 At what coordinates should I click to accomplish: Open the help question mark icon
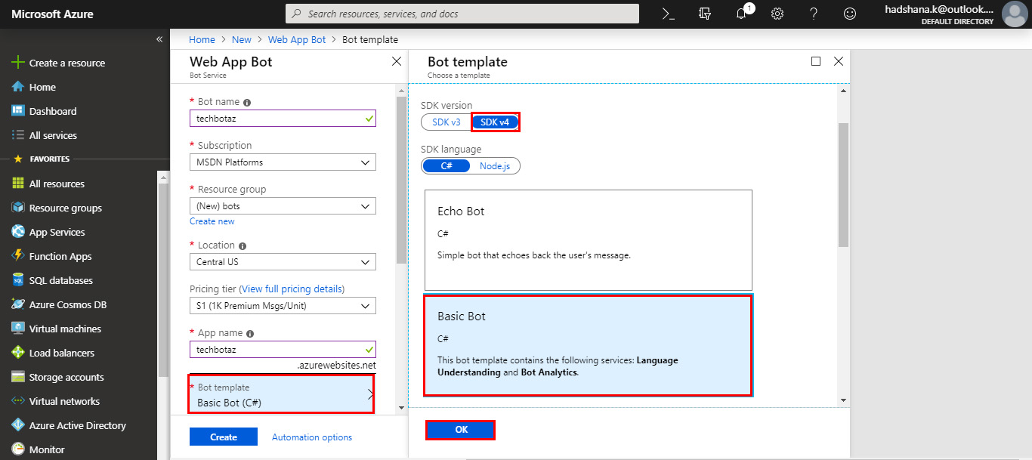[x=814, y=14]
